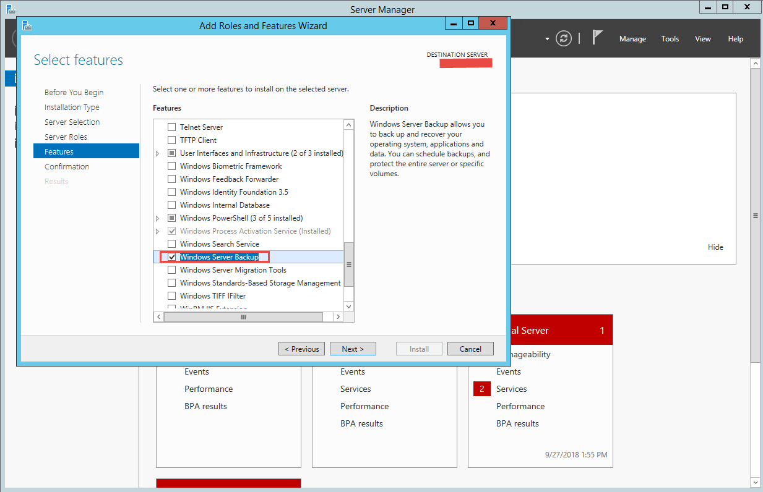
Task: Open the small dropdown arrow beside refresh icon
Action: tap(547, 39)
